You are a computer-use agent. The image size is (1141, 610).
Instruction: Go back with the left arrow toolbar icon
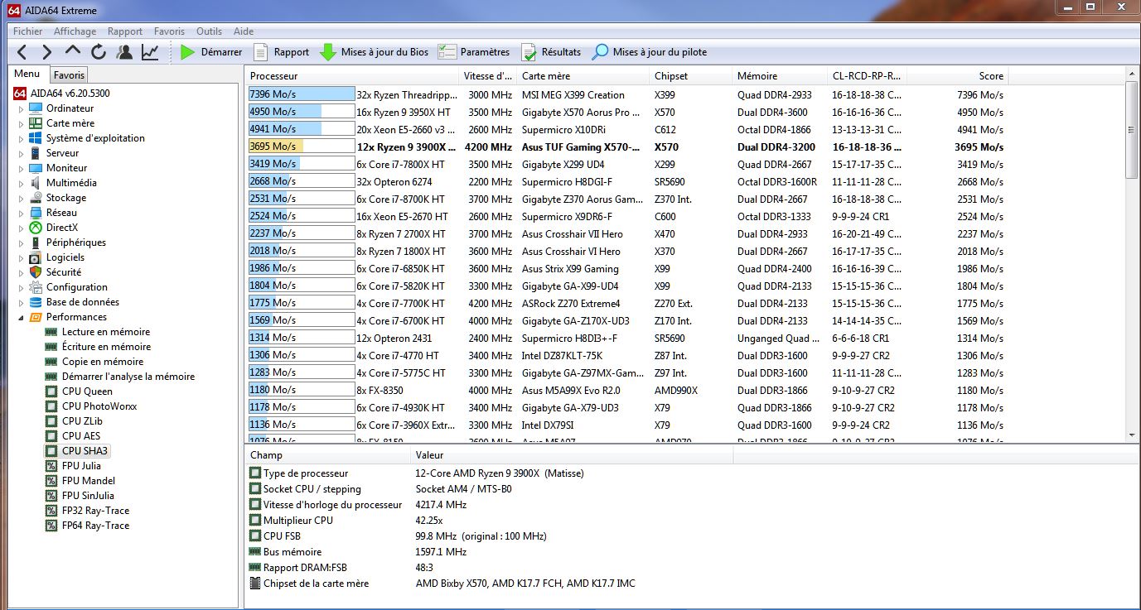22,52
